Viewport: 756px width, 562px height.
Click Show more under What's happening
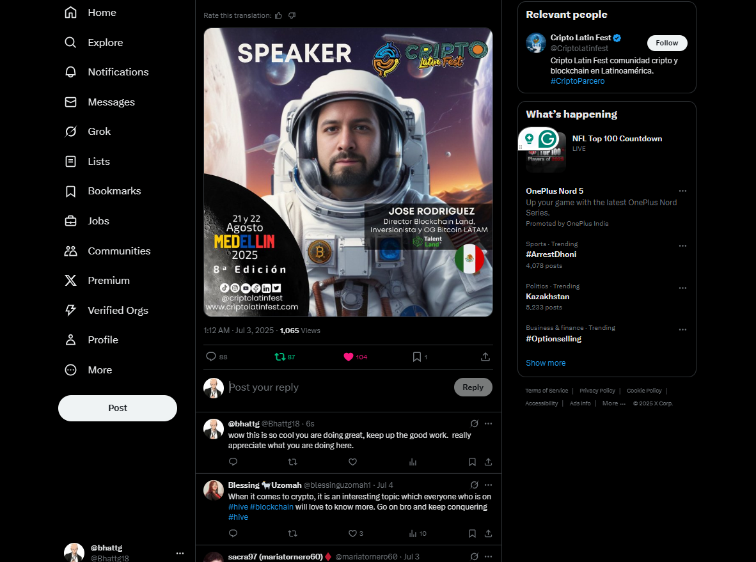pos(546,363)
